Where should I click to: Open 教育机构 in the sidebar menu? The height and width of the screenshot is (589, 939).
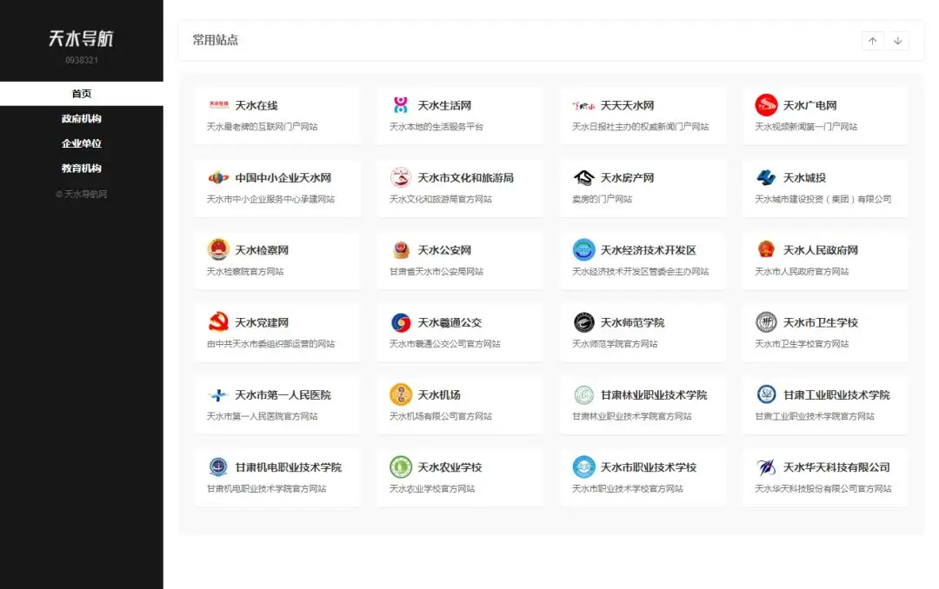point(82,169)
